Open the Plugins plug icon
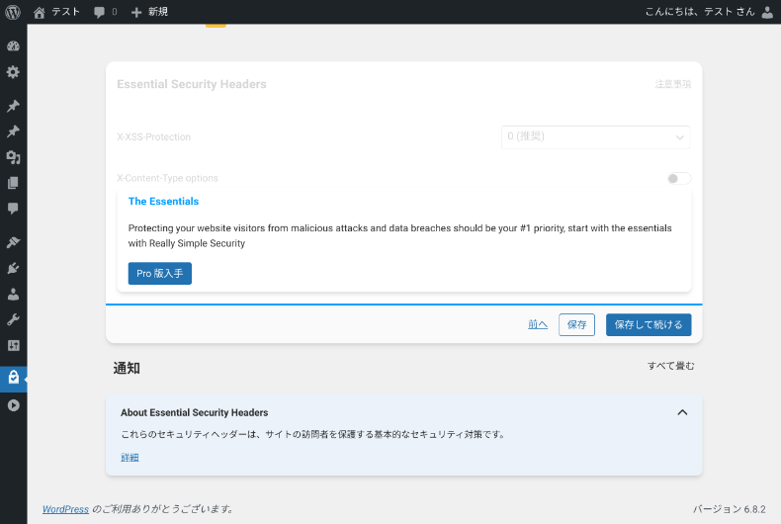The height and width of the screenshot is (524, 781). (13, 268)
